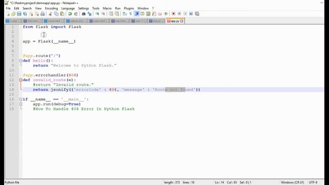Screen dimensions: 329x185
Task: Open the Language menu
Action: 68,8
